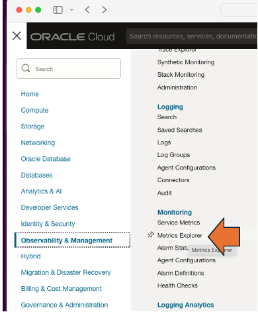Image resolution: width=258 pixels, height=314 pixels.
Task: Open Search under Logging
Action: [167, 117]
